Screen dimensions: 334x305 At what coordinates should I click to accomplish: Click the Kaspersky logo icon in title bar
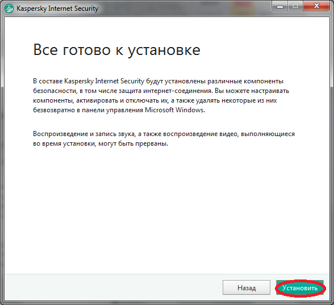pyautogui.click(x=9, y=9)
